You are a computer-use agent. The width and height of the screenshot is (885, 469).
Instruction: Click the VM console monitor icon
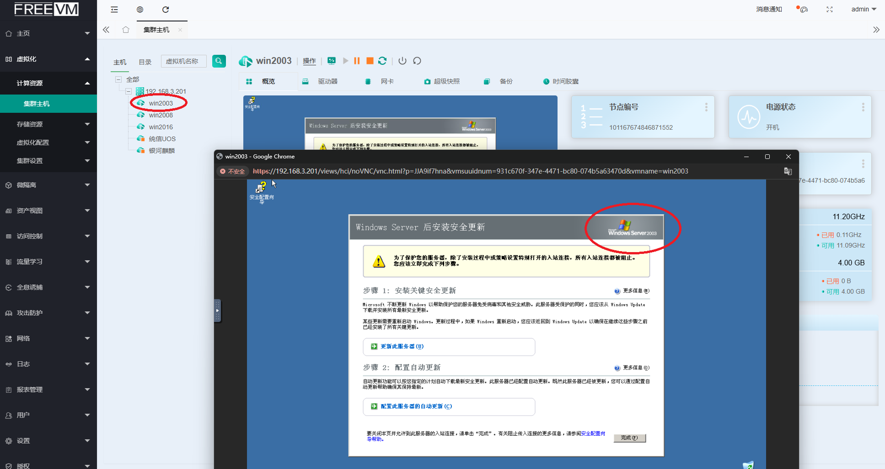tap(332, 61)
